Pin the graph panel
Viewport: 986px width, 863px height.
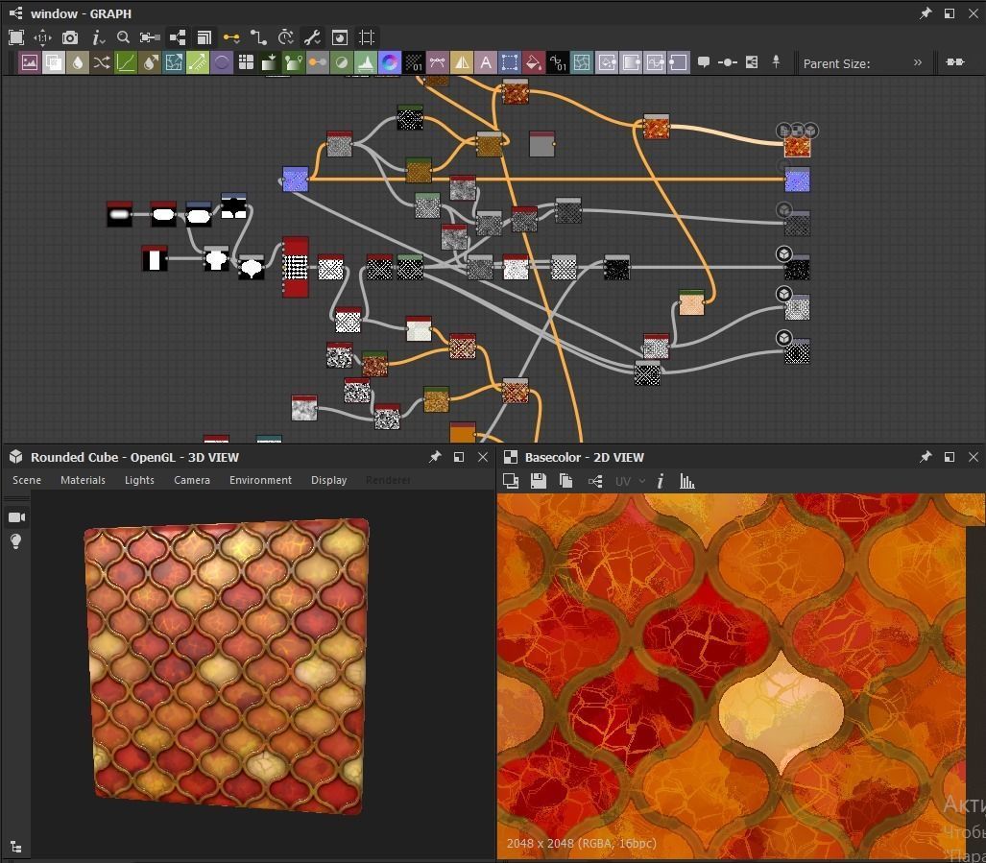click(925, 13)
